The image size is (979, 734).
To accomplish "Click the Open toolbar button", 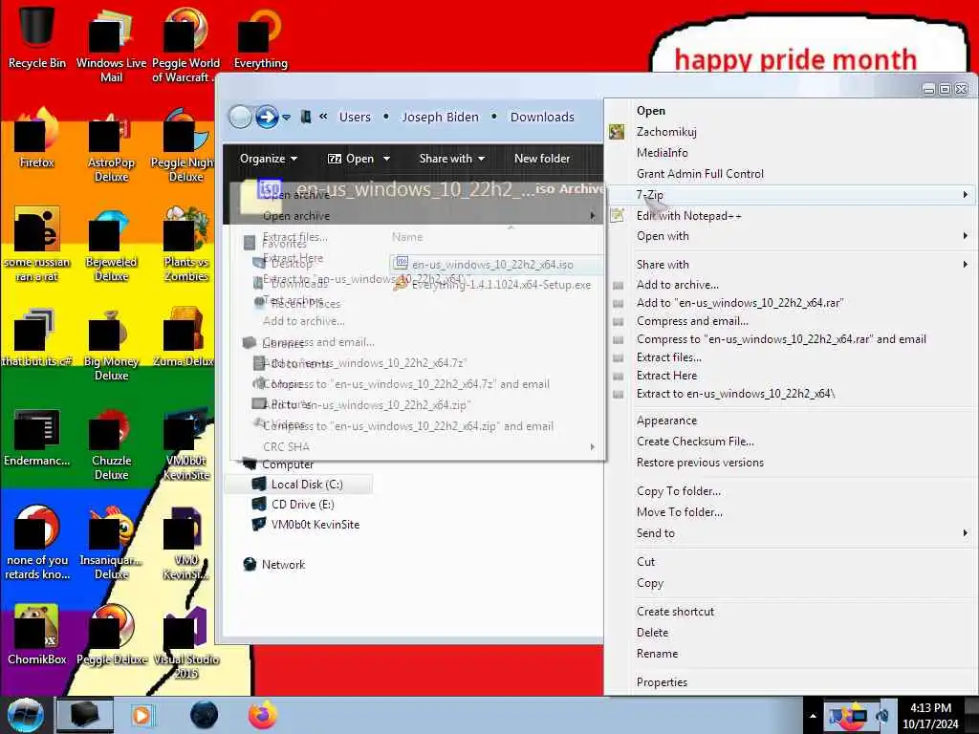I will click(x=352, y=159).
